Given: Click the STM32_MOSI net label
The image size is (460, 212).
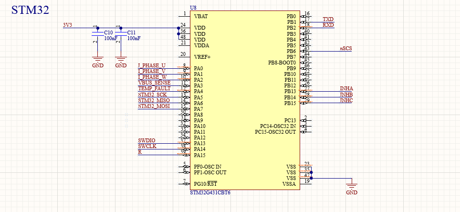Looking at the screenshot, I should [154, 106].
